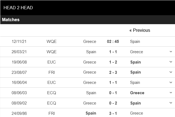Click the 1 - 2 score on 19/06/08
175x117 pixels.
click(113, 62)
